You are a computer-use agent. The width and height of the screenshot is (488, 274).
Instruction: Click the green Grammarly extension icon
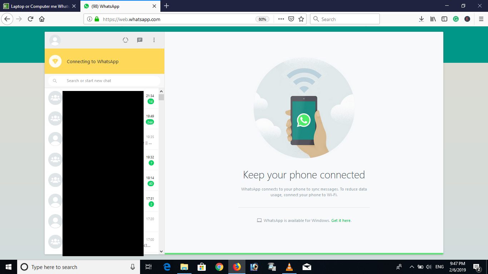coord(456,19)
